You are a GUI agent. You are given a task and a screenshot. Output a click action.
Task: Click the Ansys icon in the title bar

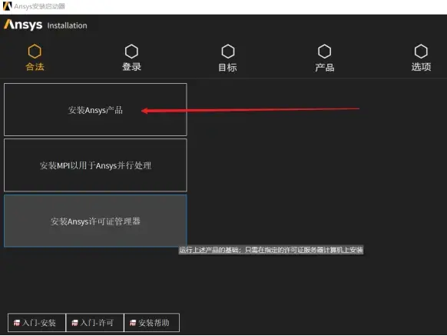[x=7, y=6]
